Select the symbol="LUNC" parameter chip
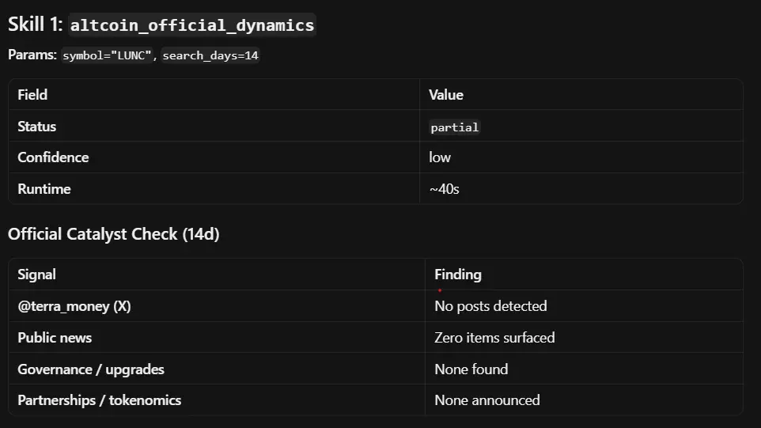This screenshot has width=761, height=428. (x=108, y=55)
